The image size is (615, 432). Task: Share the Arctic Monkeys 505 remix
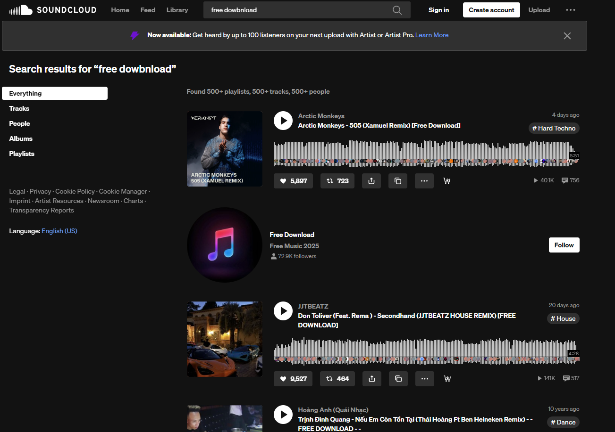pyautogui.click(x=371, y=181)
